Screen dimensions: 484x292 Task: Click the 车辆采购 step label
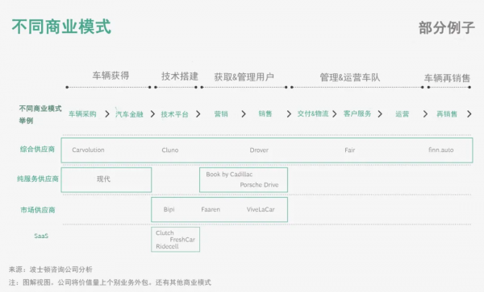click(82, 114)
